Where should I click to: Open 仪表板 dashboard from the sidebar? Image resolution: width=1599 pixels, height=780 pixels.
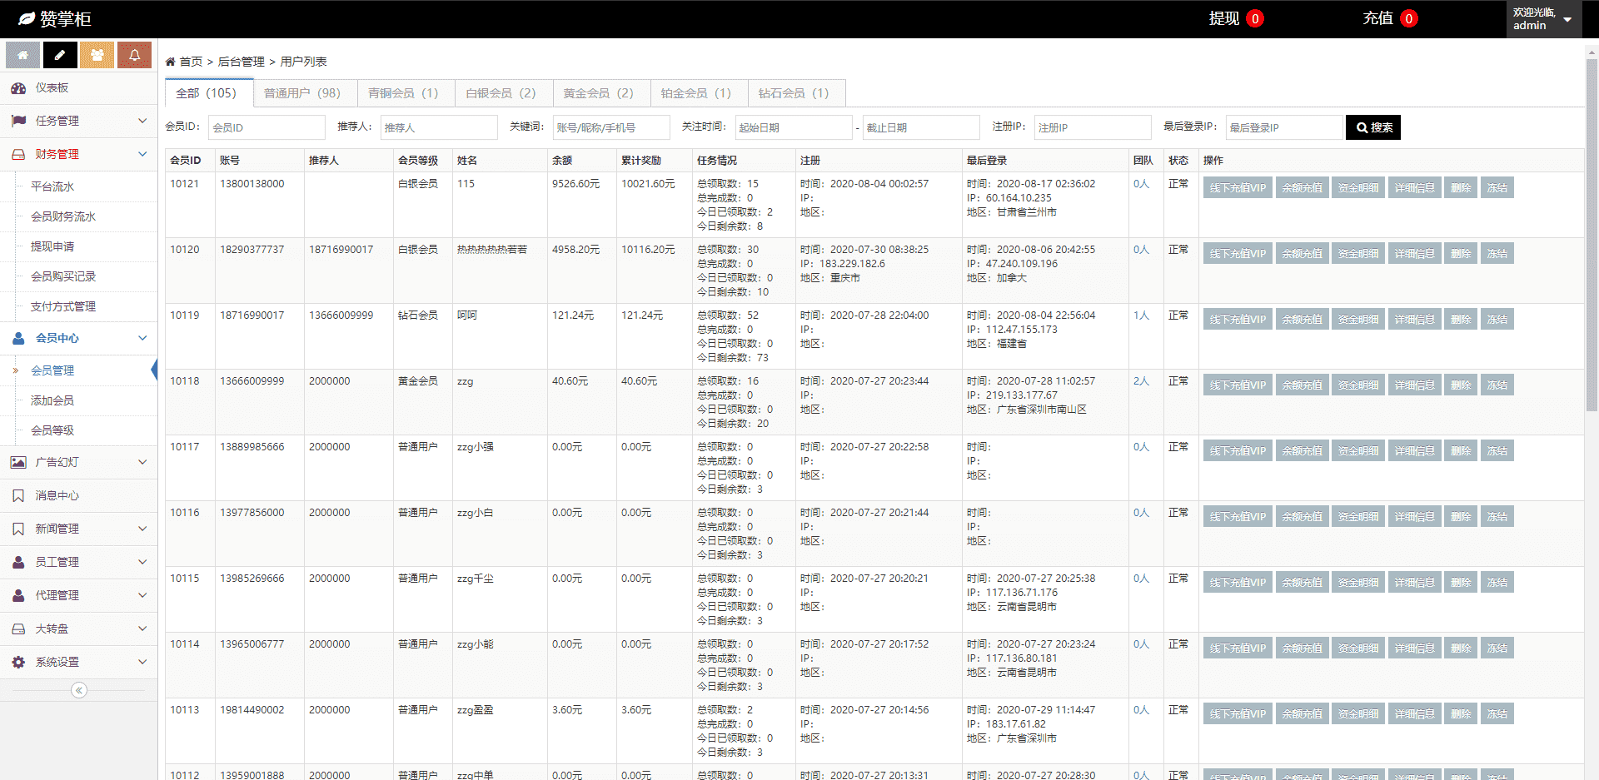(x=52, y=87)
